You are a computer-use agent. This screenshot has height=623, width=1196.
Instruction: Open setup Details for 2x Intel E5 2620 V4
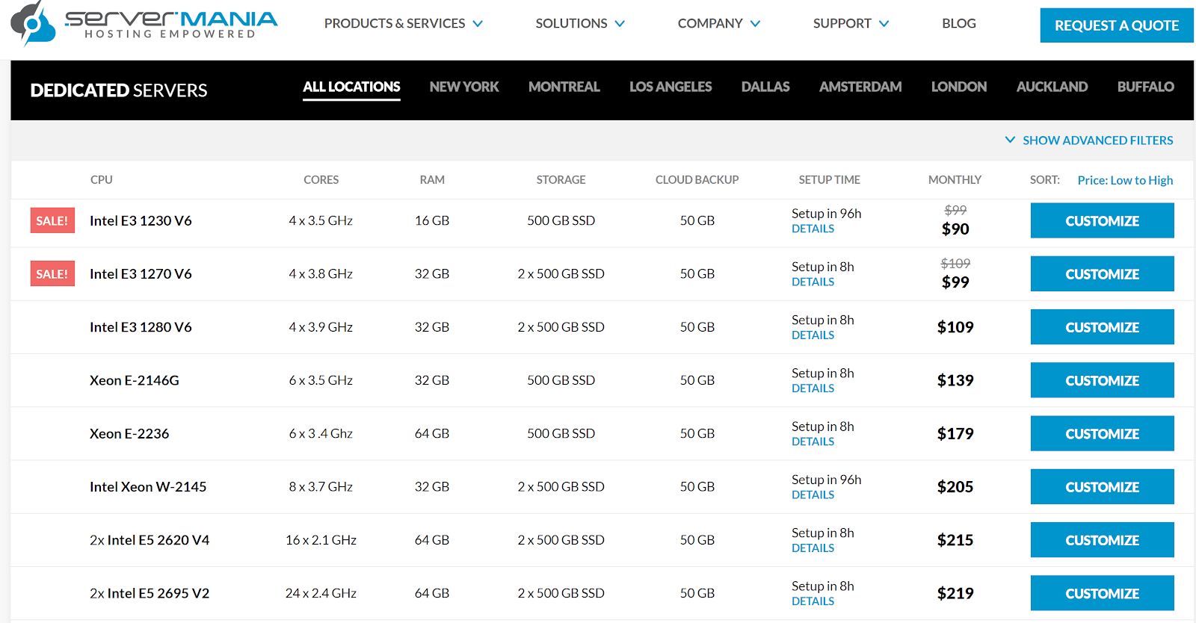[813, 548]
